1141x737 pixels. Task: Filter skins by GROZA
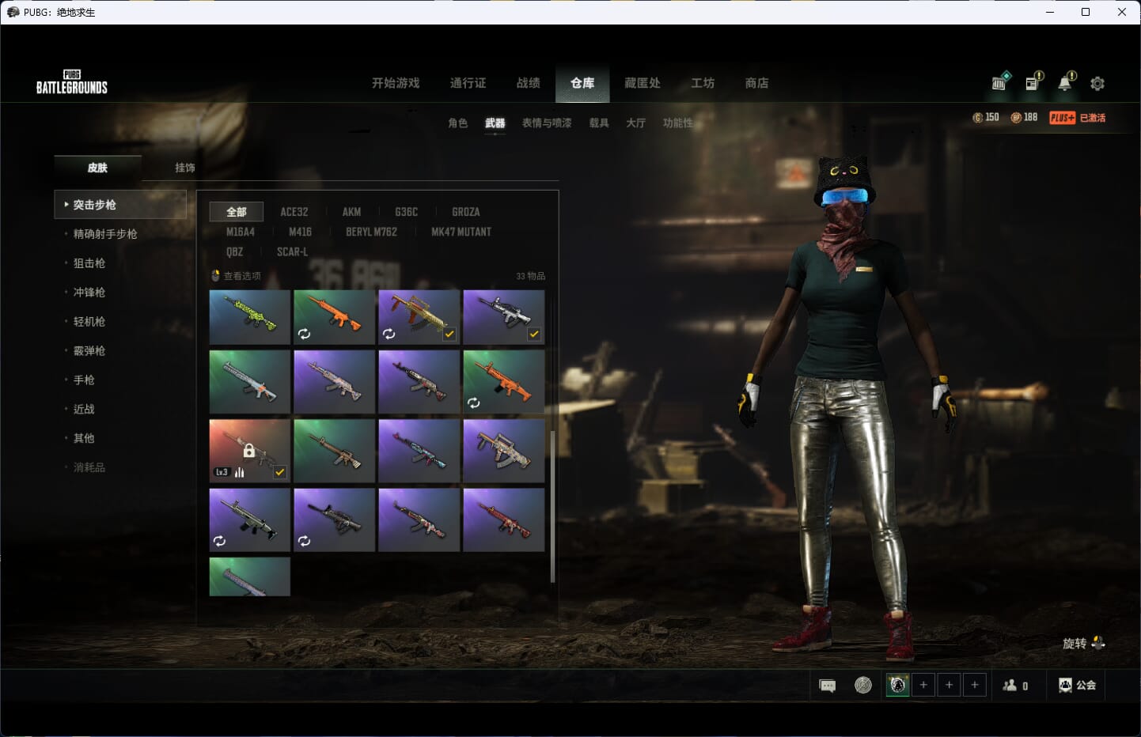[466, 212]
